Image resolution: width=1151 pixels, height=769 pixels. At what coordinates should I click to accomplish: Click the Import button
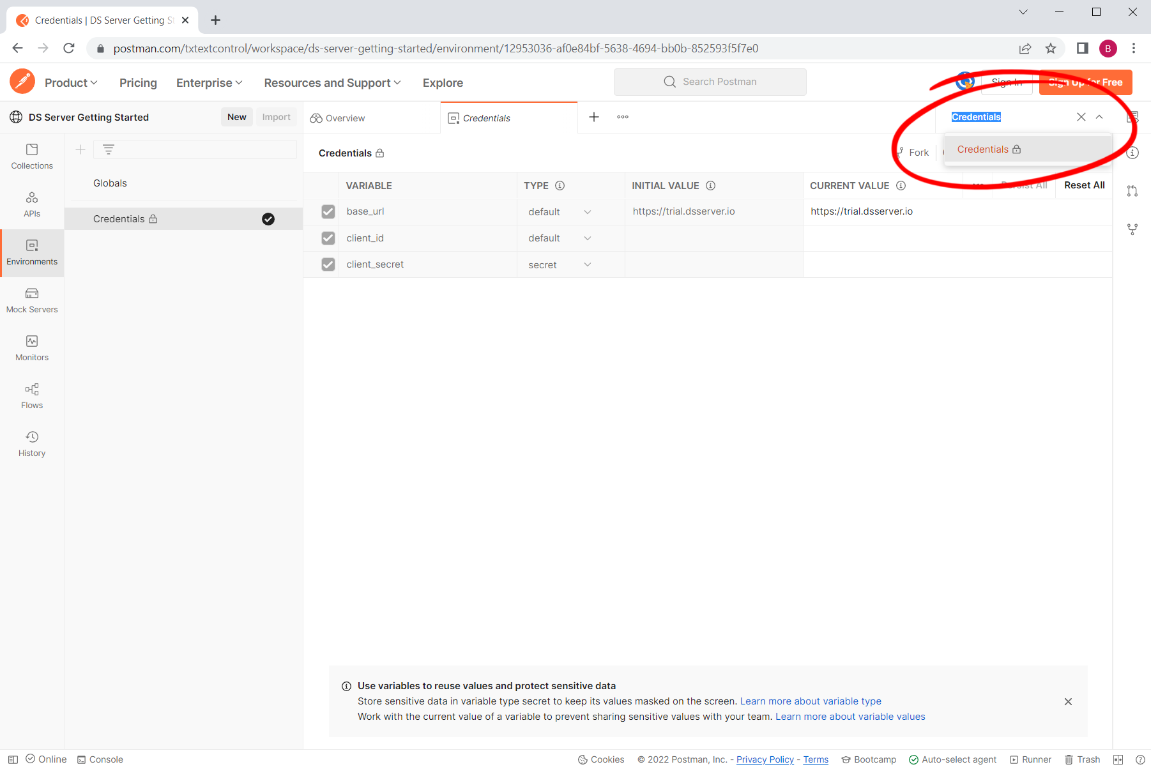pyautogui.click(x=276, y=117)
